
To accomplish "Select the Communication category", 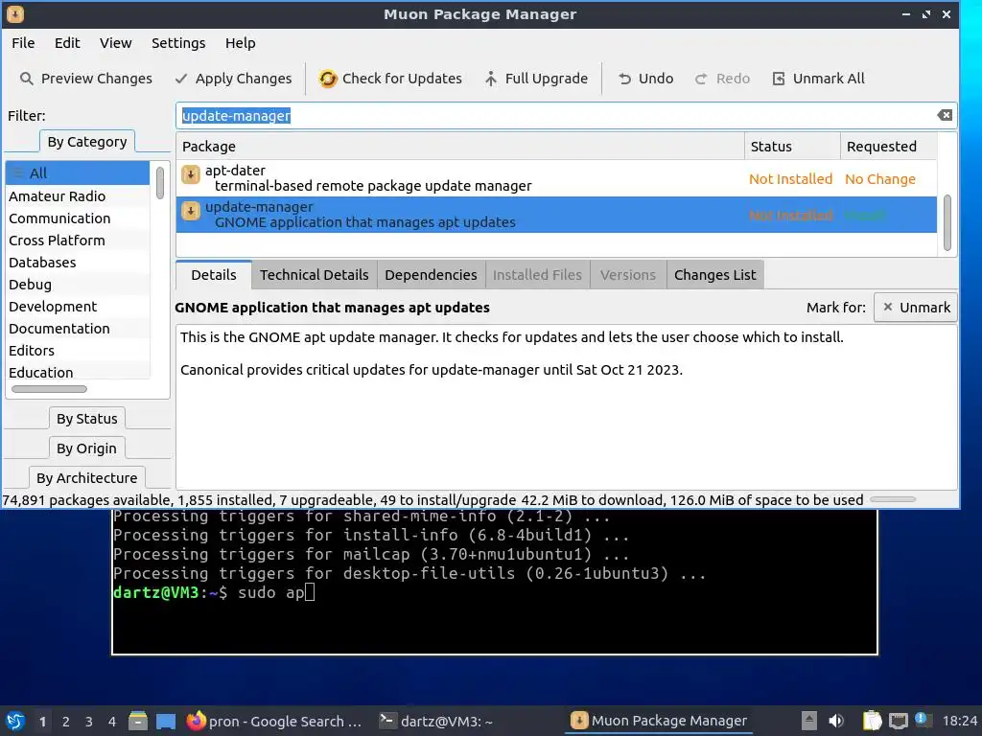I will tap(78, 218).
